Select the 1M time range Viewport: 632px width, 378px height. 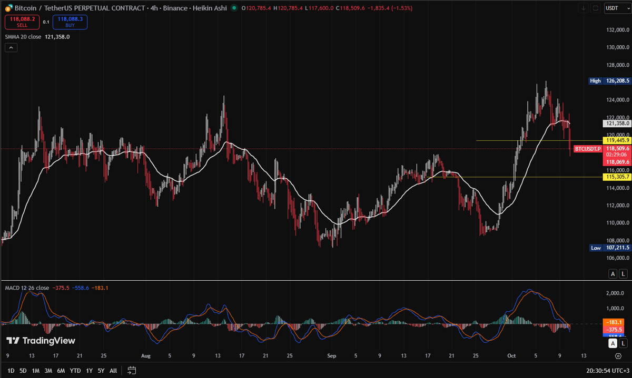point(36,371)
